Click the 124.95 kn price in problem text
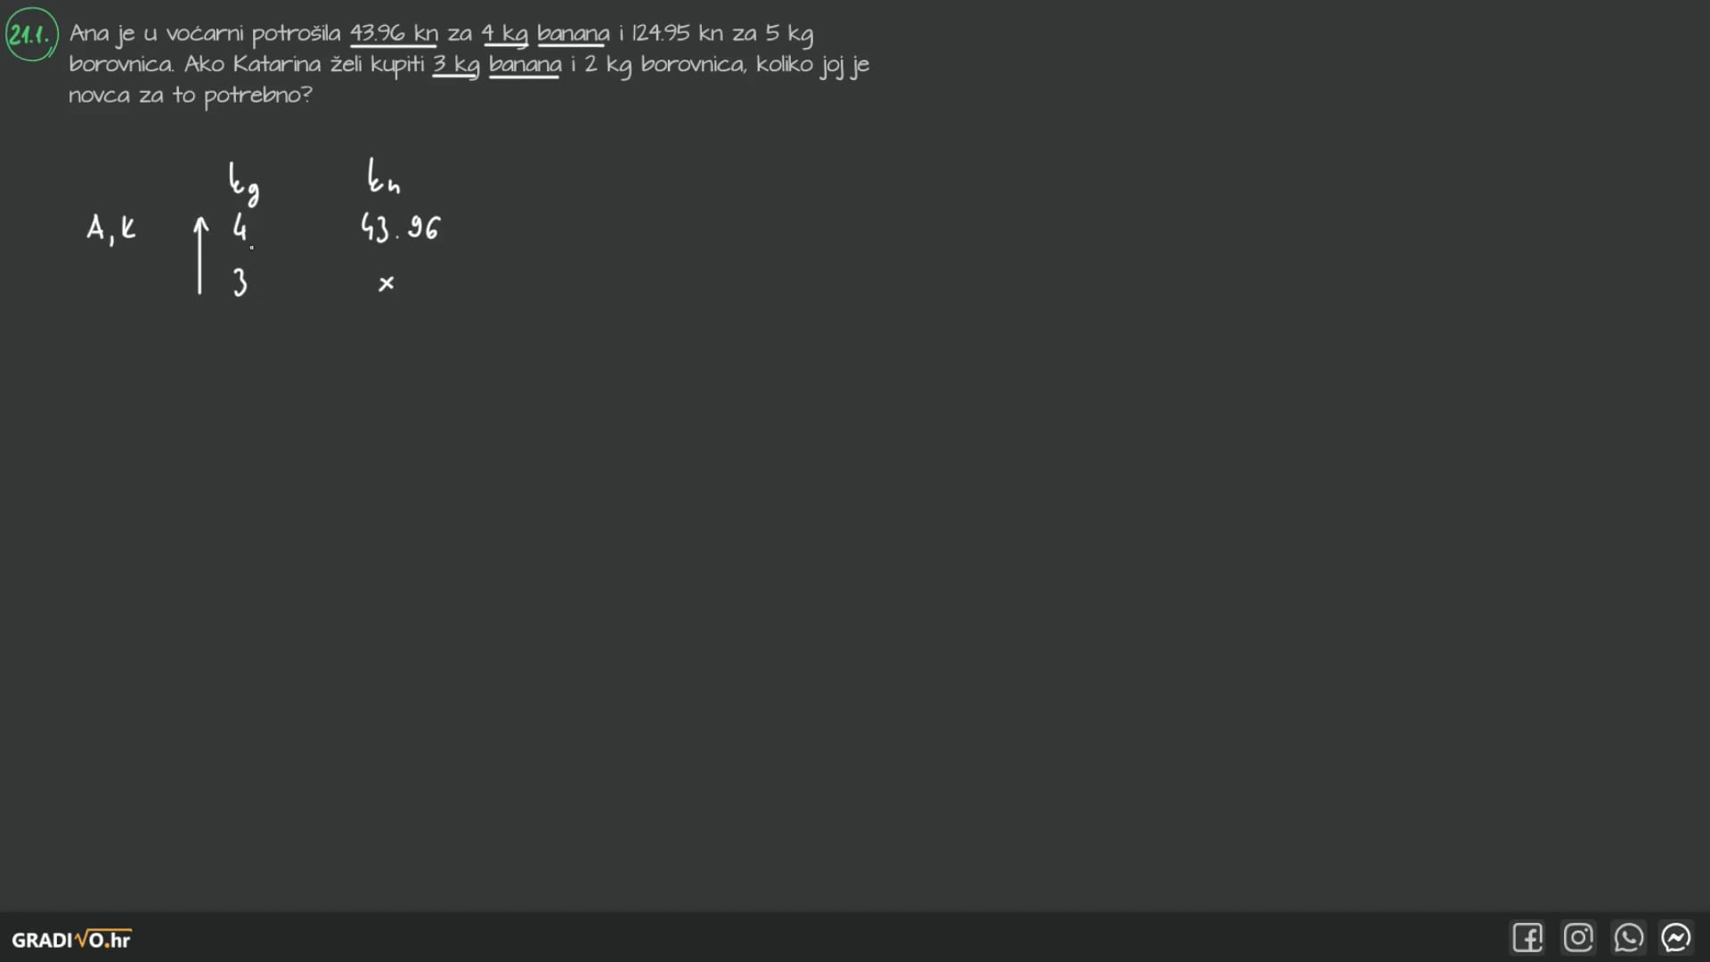 point(677,34)
